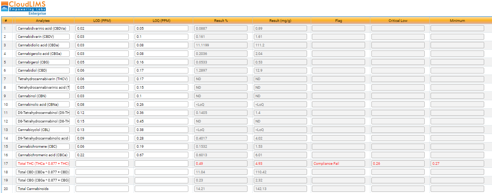The width and height of the screenshot is (492, 193).
Task: Click Total THC mg/g value 4.93
Action: pyautogui.click(x=280, y=163)
